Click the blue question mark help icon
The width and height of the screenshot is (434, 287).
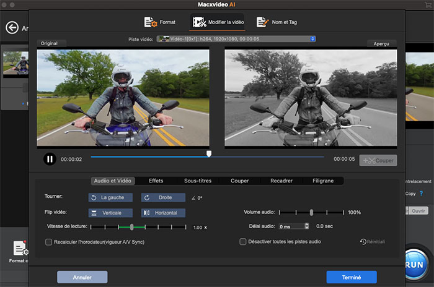pos(421,194)
